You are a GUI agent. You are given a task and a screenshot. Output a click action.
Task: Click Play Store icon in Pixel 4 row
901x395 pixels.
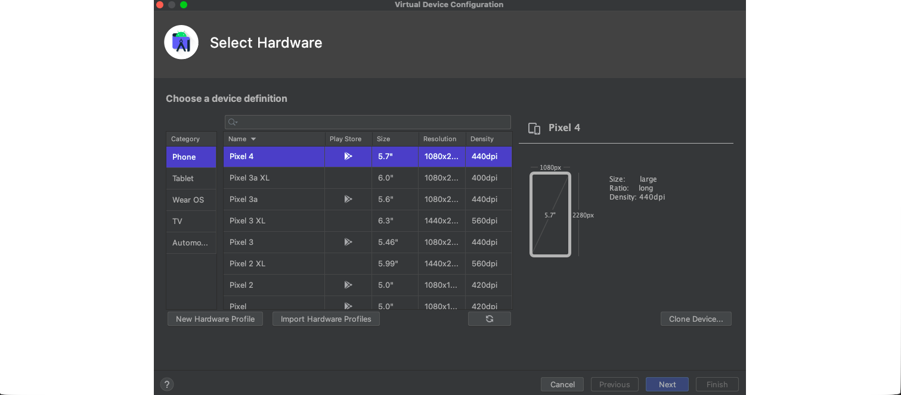click(348, 156)
